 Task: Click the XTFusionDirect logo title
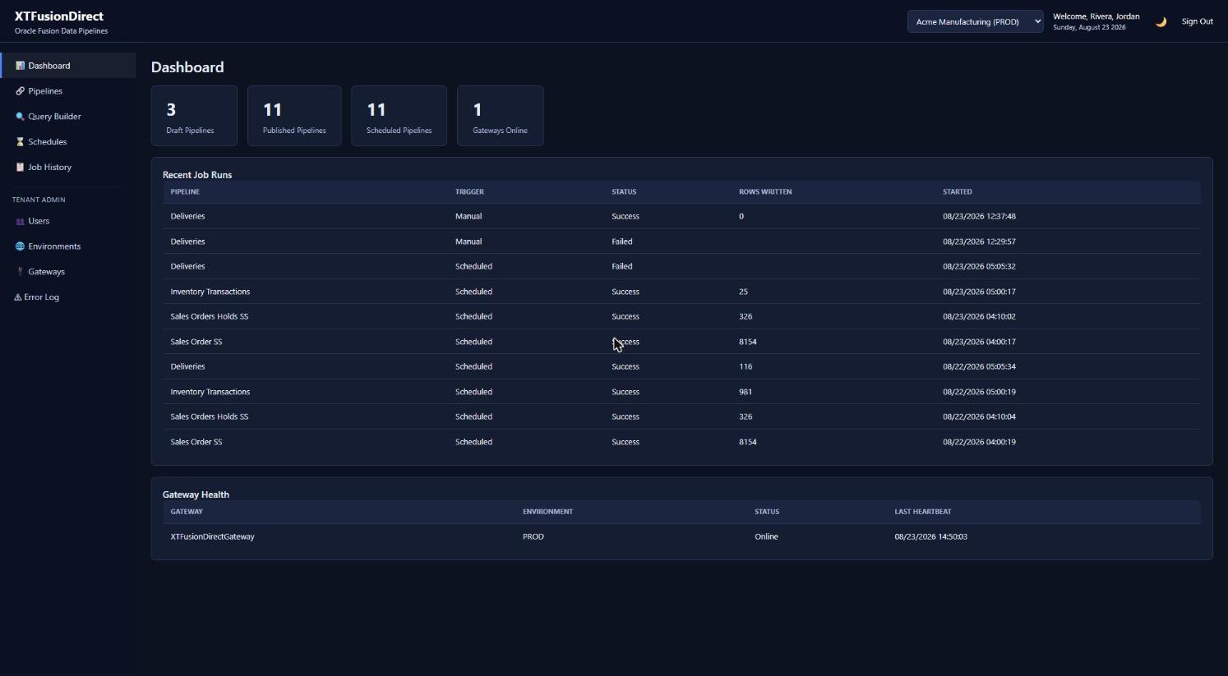(x=59, y=16)
